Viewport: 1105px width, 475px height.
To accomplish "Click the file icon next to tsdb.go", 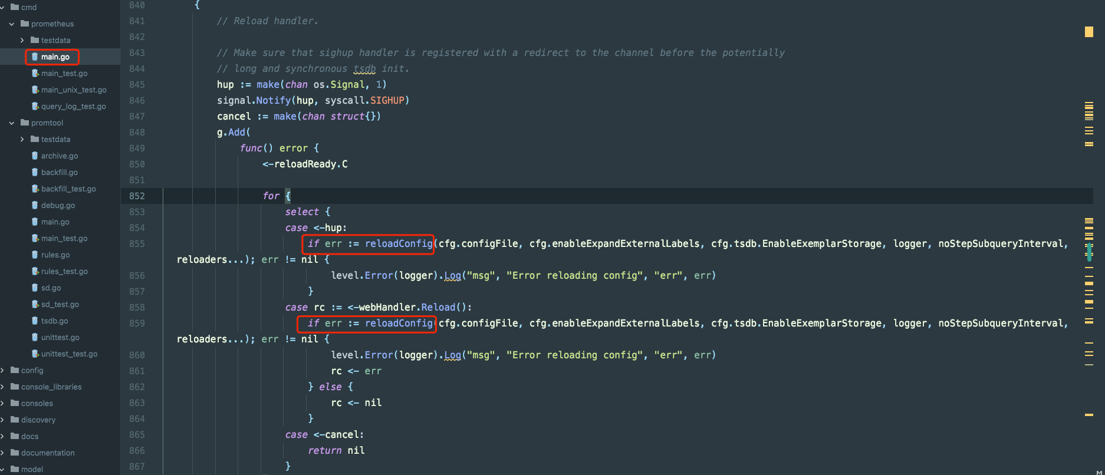I will 35,321.
